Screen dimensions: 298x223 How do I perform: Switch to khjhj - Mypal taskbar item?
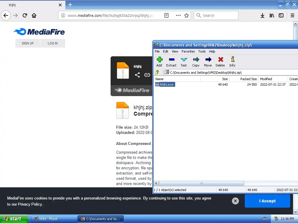pos(54,219)
